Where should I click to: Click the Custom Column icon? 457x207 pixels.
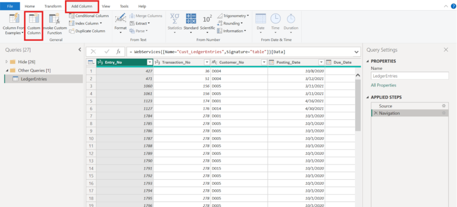[34, 22]
